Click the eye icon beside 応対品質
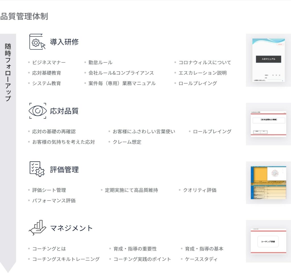291x273 pixels. click(37, 111)
